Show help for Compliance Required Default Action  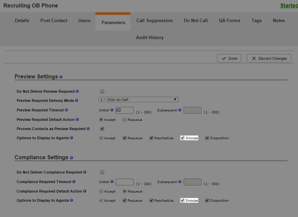pos(85,191)
